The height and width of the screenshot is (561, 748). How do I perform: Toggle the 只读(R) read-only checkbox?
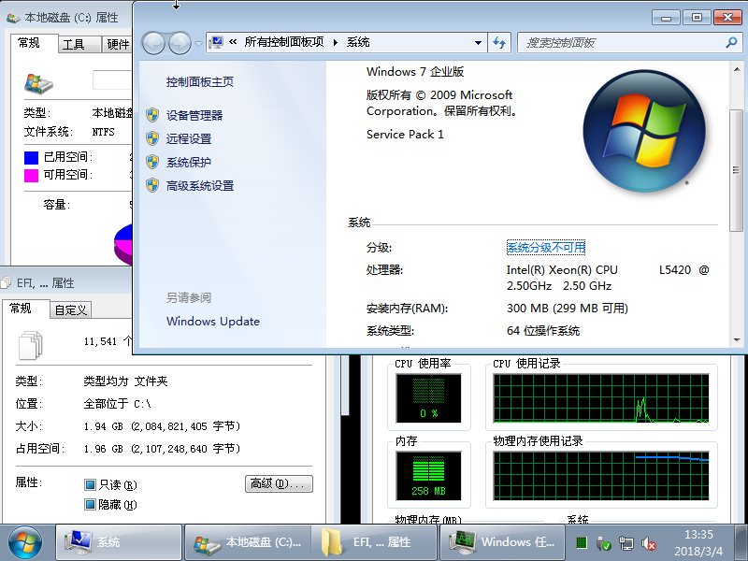point(90,485)
